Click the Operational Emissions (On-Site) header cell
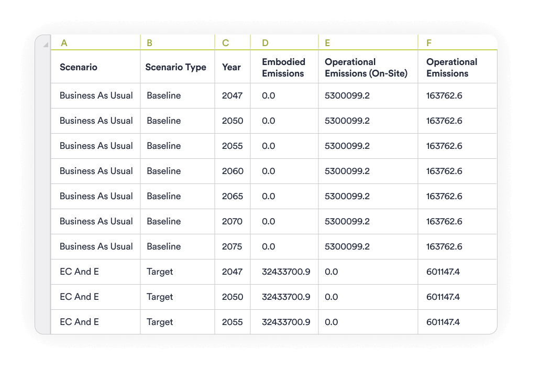Image resolution: width=552 pixels, height=368 pixels. pos(368,67)
